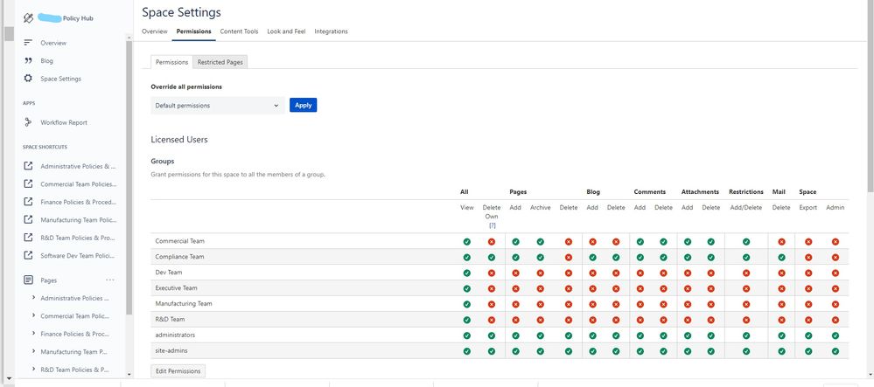Expand Finance Policies page tree item
Image resolution: width=874 pixels, height=387 pixels.
33,334
